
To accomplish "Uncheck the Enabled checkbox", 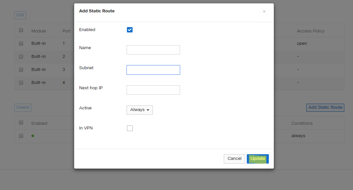I will tap(130, 30).
